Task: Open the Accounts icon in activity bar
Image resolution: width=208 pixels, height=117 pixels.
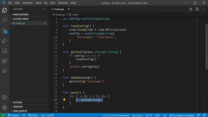Action: click(x=4, y=97)
